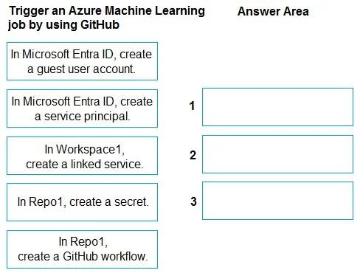Click the 'job by using GitHub' heading line
This screenshot has height=273, width=360.
63,25
